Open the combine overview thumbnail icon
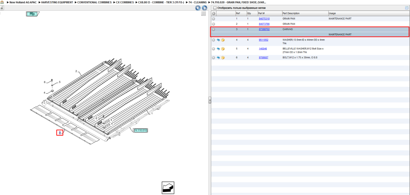This screenshot has width=410, height=195. click(32, 14)
